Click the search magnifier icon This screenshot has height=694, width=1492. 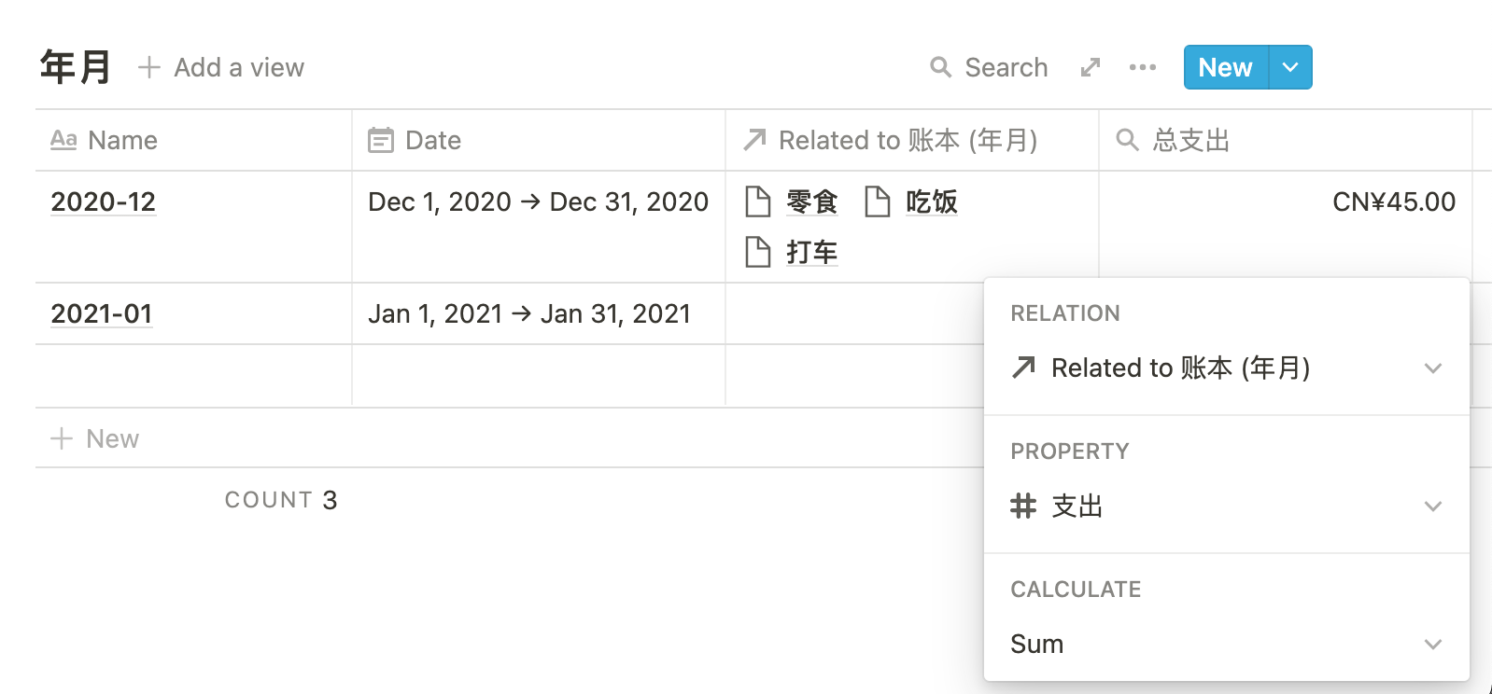940,67
